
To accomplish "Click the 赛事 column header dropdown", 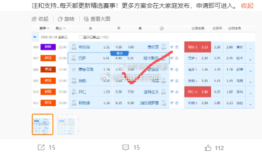I will [45, 28].
